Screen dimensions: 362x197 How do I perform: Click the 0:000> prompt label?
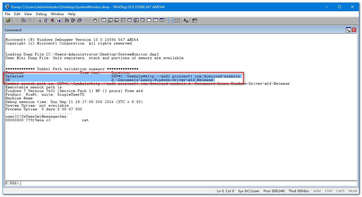click(12, 183)
